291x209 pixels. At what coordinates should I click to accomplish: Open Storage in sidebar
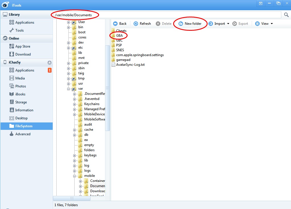click(x=21, y=102)
